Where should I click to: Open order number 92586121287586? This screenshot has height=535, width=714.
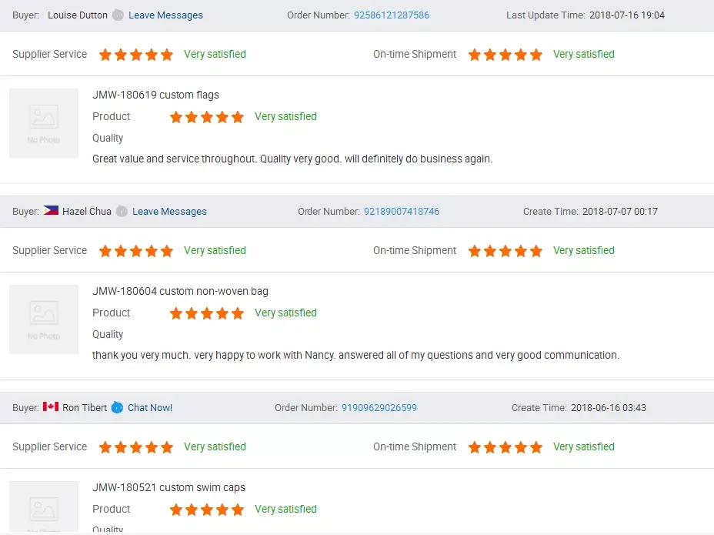pos(392,15)
